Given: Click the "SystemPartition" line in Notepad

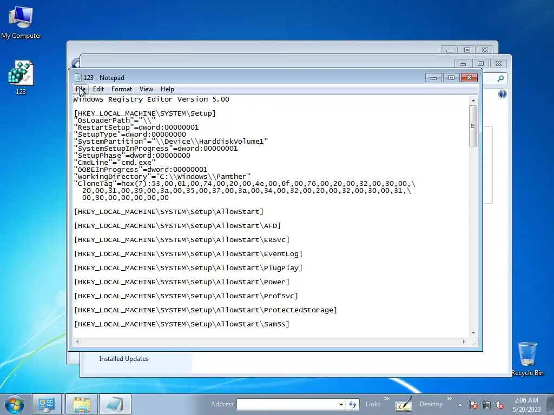Looking at the screenshot, I should (171, 142).
